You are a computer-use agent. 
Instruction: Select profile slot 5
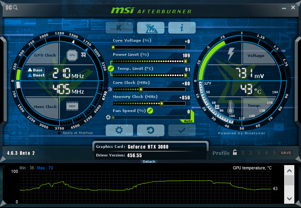point(274,153)
